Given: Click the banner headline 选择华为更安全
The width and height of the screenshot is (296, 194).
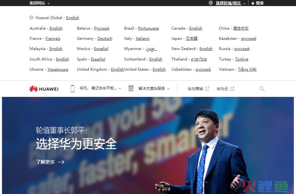Looking at the screenshot, I should (x=76, y=144).
